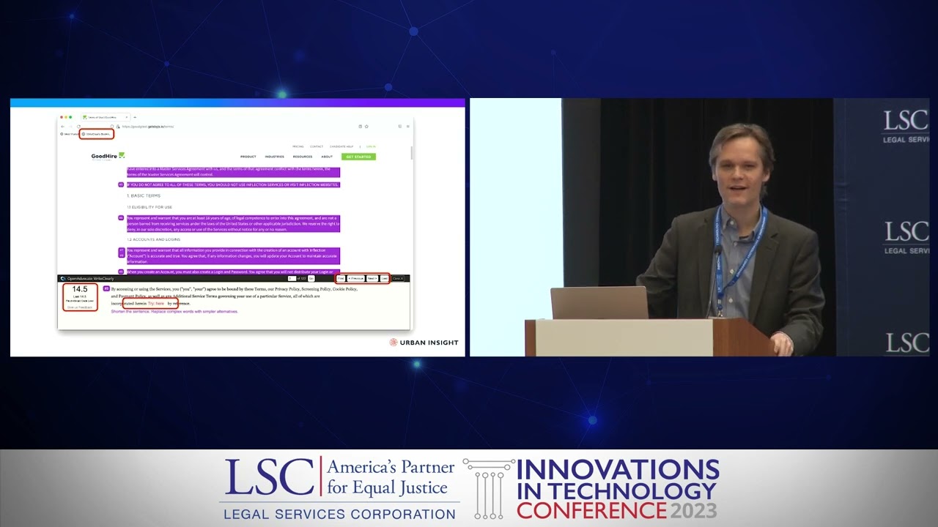Bookmark this page with the star icon
938x527 pixels.
(x=366, y=127)
